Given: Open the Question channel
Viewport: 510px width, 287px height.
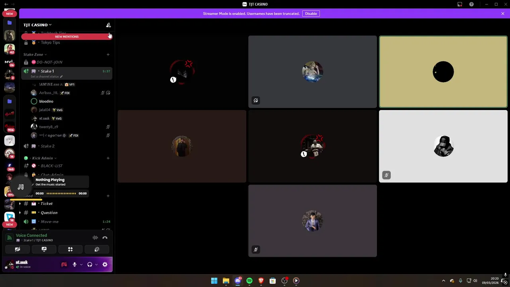Looking at the screenshot, I should [x=67, y=212].
